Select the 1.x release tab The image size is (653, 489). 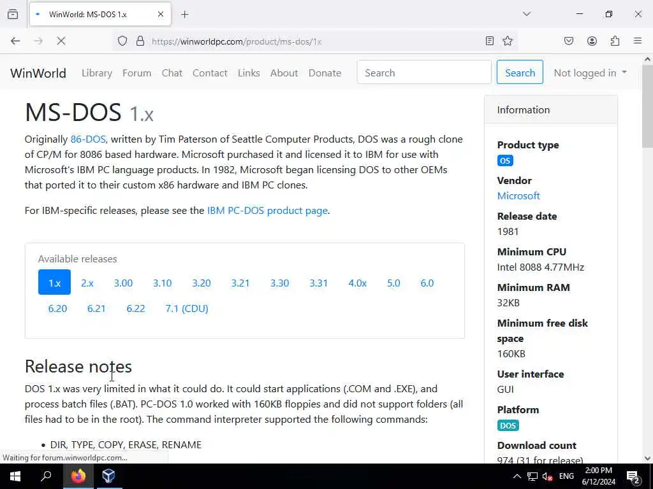(x=55, y=282)
